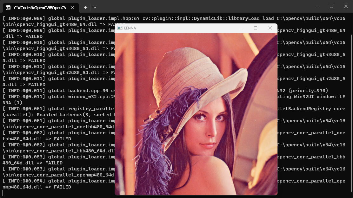353x198 pixels.
Task: Close the terminal window
Action: tap(346, 6)
